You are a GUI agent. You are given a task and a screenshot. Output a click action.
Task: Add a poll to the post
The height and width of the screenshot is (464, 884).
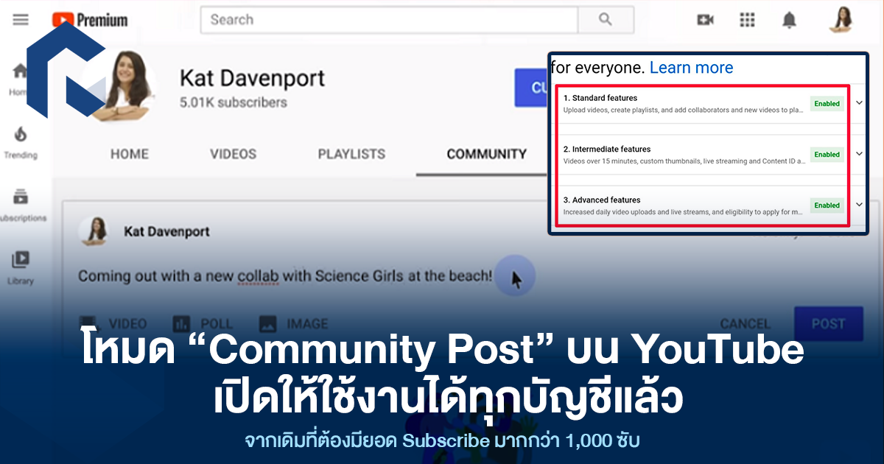(203, 324)
